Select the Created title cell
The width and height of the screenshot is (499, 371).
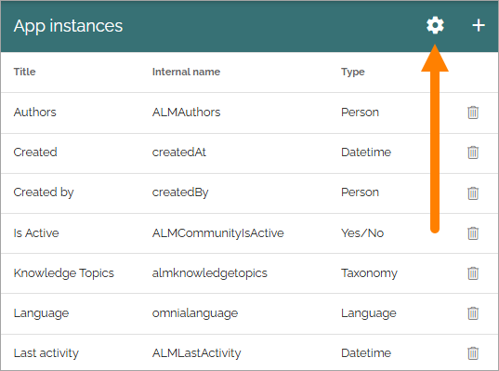[35, 152]
